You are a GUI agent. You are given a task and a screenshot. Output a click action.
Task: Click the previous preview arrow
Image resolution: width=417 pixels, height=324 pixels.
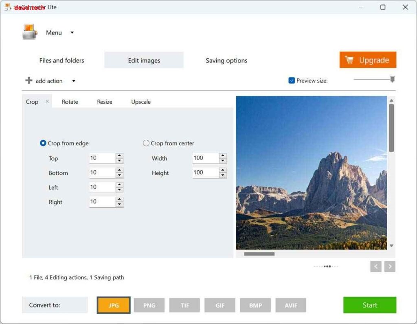click(375, 267)
